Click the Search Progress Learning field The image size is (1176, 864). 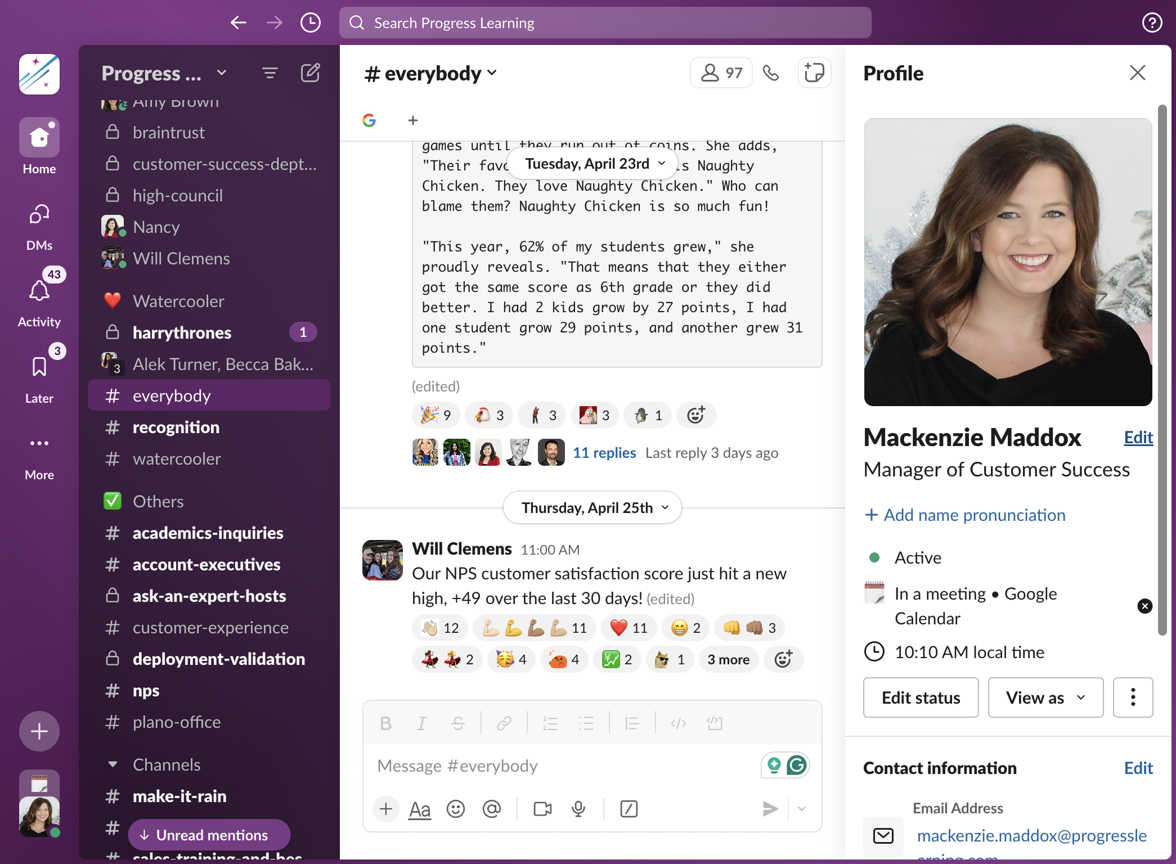point(605,22)
